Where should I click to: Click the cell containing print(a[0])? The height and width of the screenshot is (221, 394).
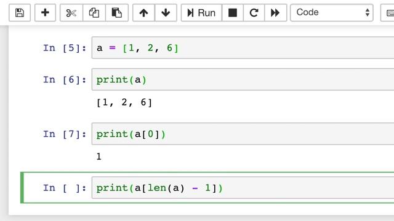click(x=243, y=134)
